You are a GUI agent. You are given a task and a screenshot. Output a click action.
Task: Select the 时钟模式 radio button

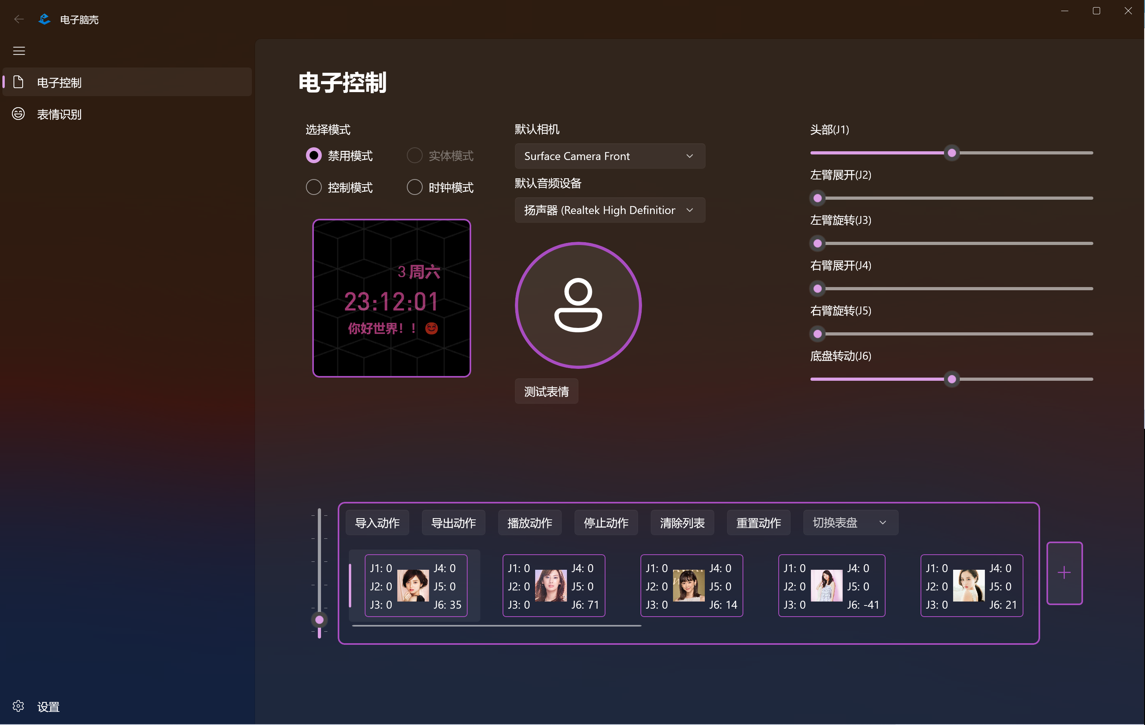pos(415,187)
